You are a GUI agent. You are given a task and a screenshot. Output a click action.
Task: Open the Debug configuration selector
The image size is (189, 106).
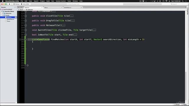[x=17, y=4]
